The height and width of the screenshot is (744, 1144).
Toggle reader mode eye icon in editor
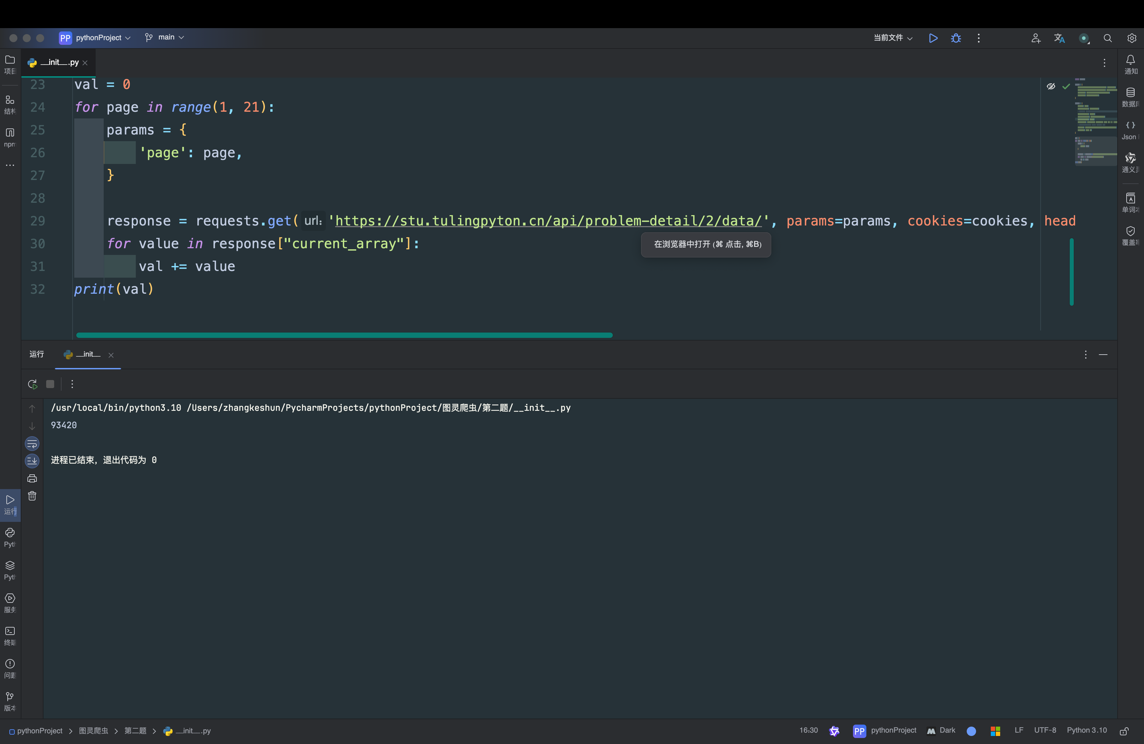(x=1051, y=87)
